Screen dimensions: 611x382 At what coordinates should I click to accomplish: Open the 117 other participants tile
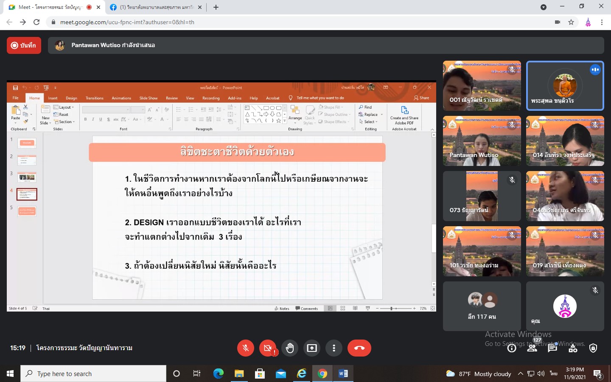pos(482,306)
